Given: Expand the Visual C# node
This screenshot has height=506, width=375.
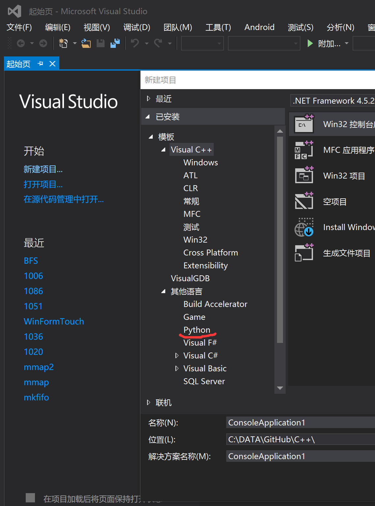Looking at the screenshot, I should 177,355.
